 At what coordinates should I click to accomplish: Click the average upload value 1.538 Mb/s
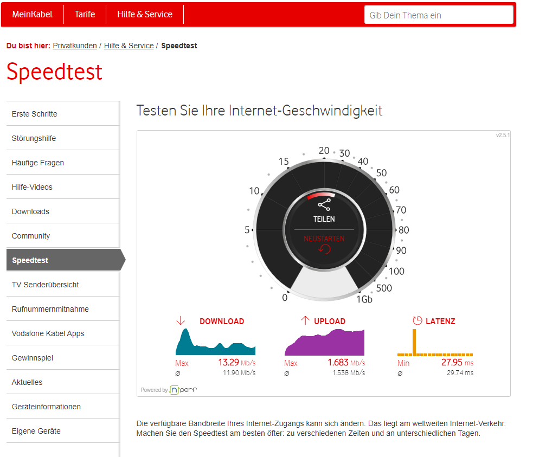point(349,373)
